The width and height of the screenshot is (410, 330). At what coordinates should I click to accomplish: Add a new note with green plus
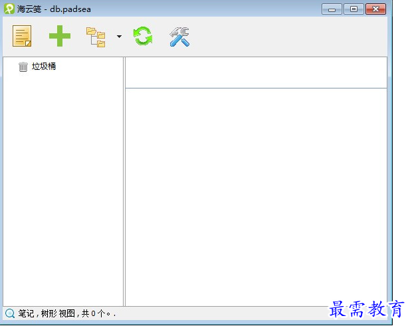tap(60, 36)
